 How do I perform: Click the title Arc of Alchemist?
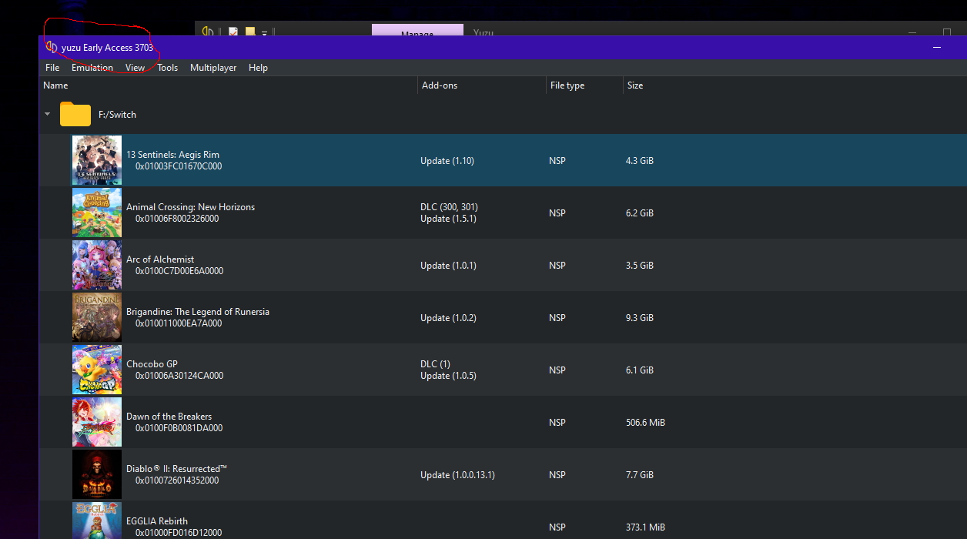tap(160, 259)
